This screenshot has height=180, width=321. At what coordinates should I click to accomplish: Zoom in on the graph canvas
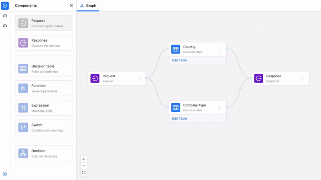coord(84,159)
